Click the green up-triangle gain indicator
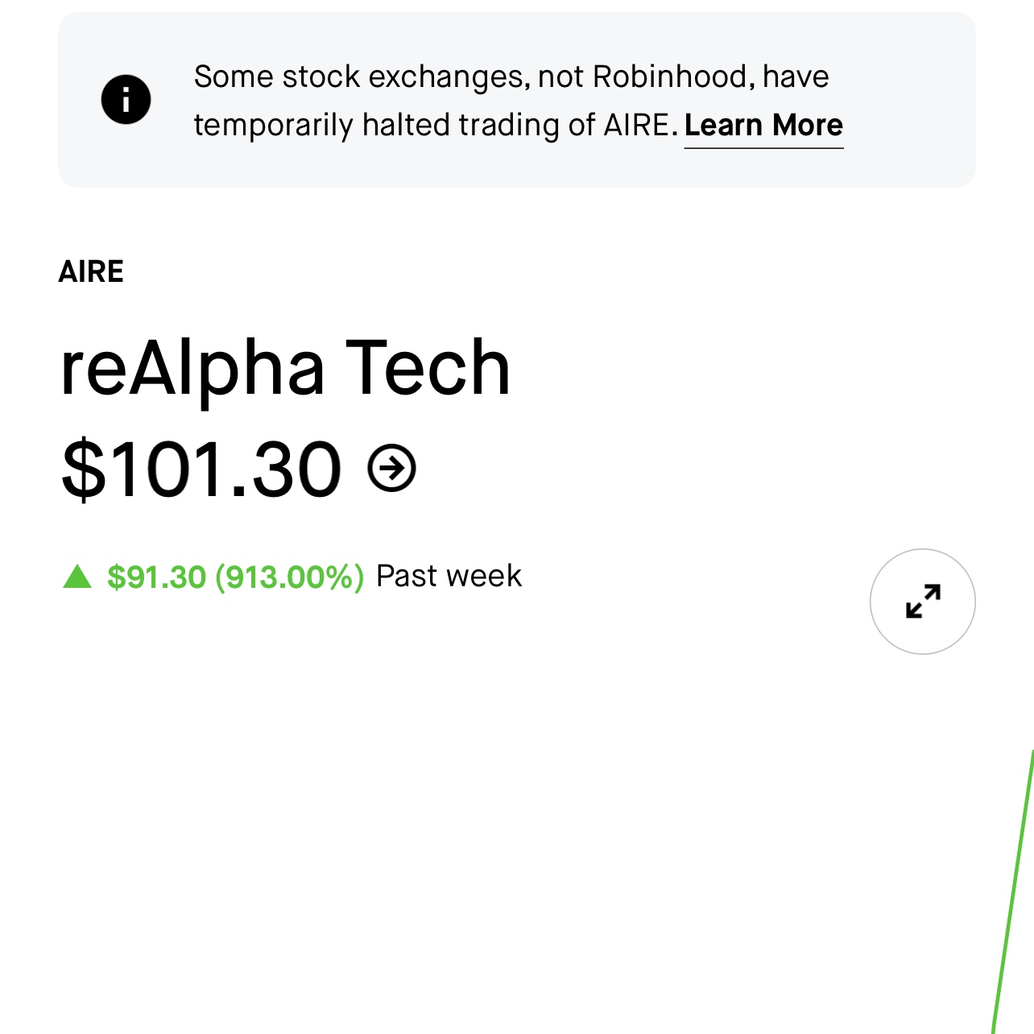 [77, 577]
